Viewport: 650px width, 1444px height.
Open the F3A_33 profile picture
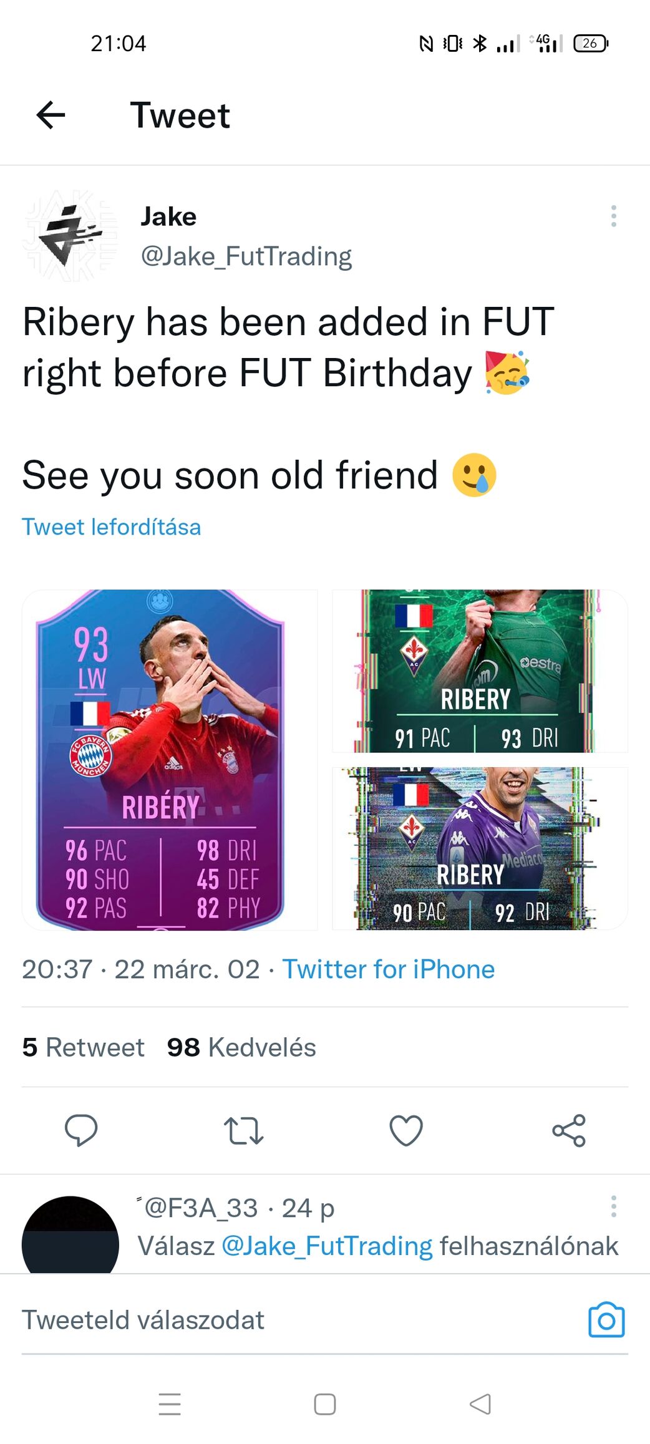[70, 1234]
